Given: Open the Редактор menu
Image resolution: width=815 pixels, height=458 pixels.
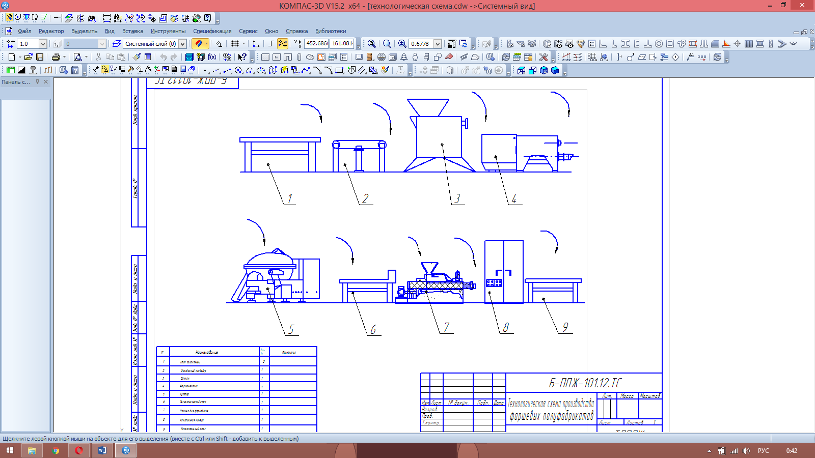Looking at the screenshot, I should tap(51, 31).
